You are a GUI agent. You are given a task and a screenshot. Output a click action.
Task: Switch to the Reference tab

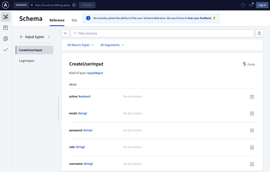(57, 20)
